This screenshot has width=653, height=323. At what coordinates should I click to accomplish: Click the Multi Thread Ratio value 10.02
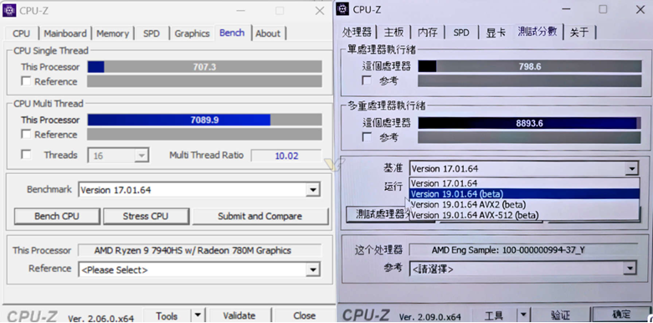point(286,156)
